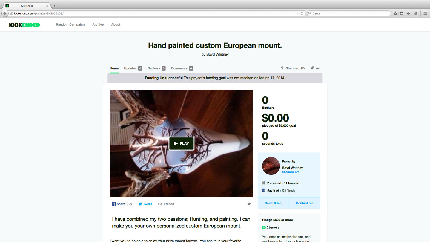This screenshot has height=242, width=430.
Task: Go to browser home icon
Action: [416, 13]
